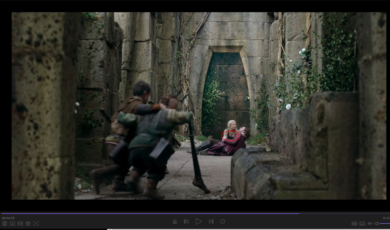Viewport: 390px width, 230px height.
Task: Skip to the next track
Action: pyautogui.click(x=211, y=221)
